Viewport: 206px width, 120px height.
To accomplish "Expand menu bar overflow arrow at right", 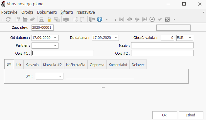I will click(x=204, y=12).
